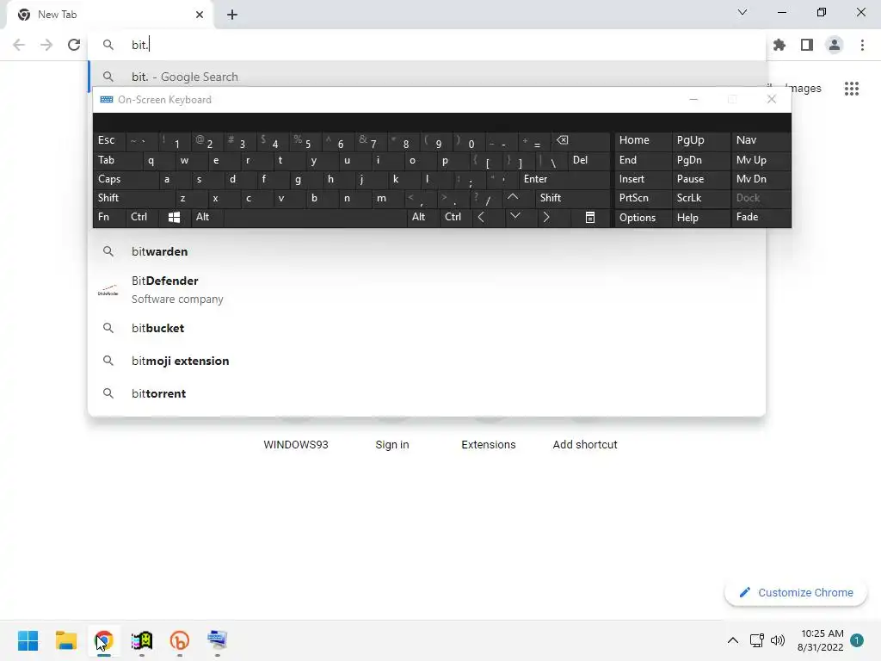This screenshot has height=661, width=881.
Task: Open date and time in taskbar
Action: click(820, 640)
